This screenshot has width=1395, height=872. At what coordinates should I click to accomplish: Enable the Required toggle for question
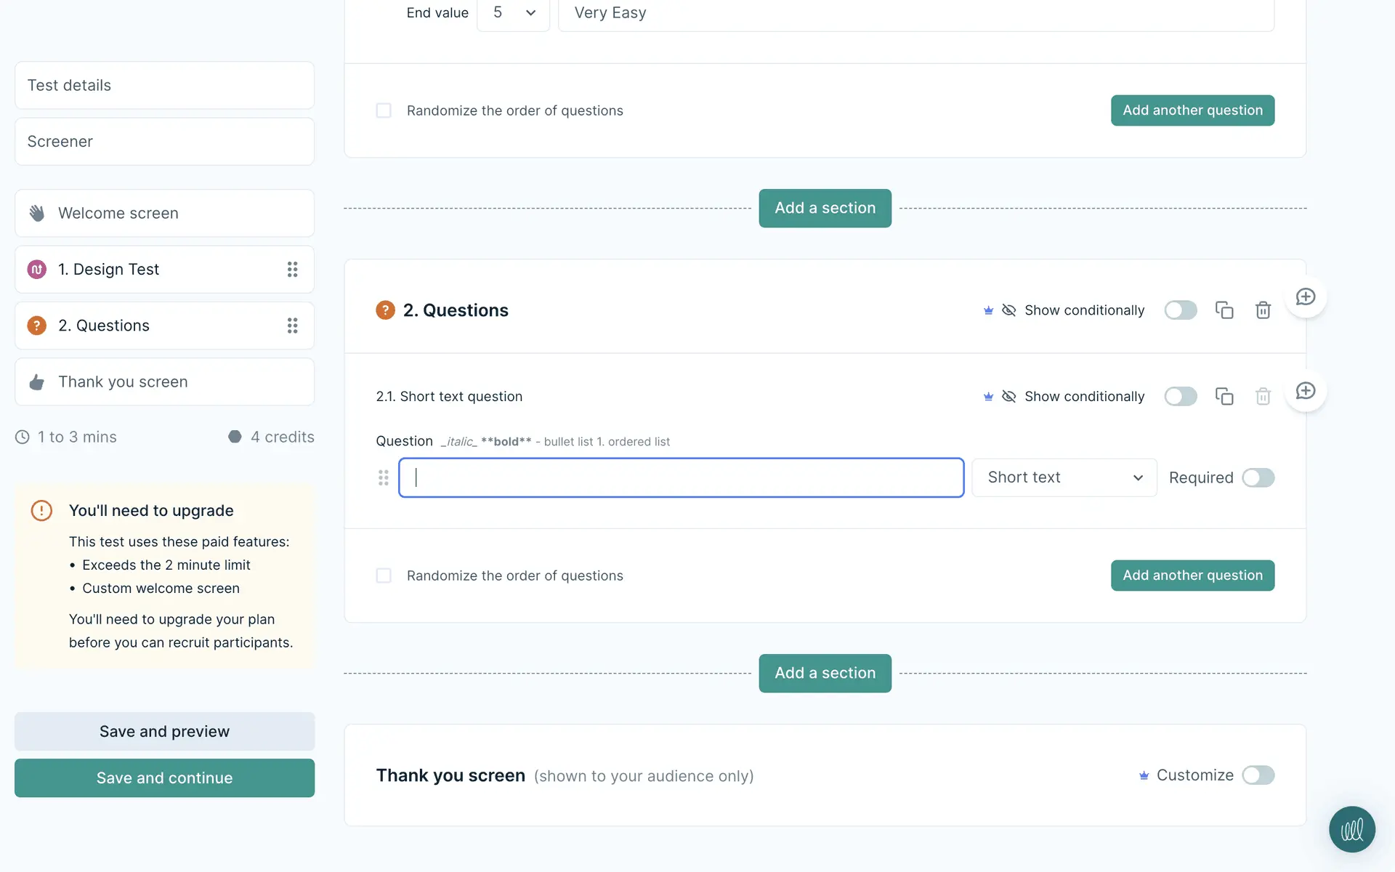tap(1258, 477)
